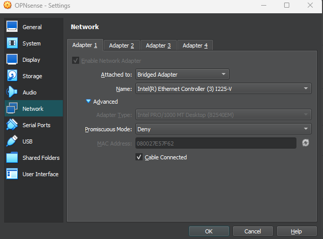
Task: Open the USB settings icon
Action: [x=12, y=141]
